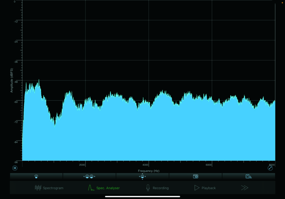Click the -24 amplitude tick label
This screenshot has width=285, height=199.
[16, 42]
